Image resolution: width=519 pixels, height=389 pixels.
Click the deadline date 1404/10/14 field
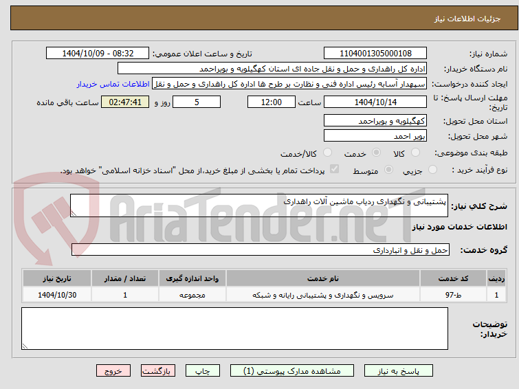[x=375, y=102]
